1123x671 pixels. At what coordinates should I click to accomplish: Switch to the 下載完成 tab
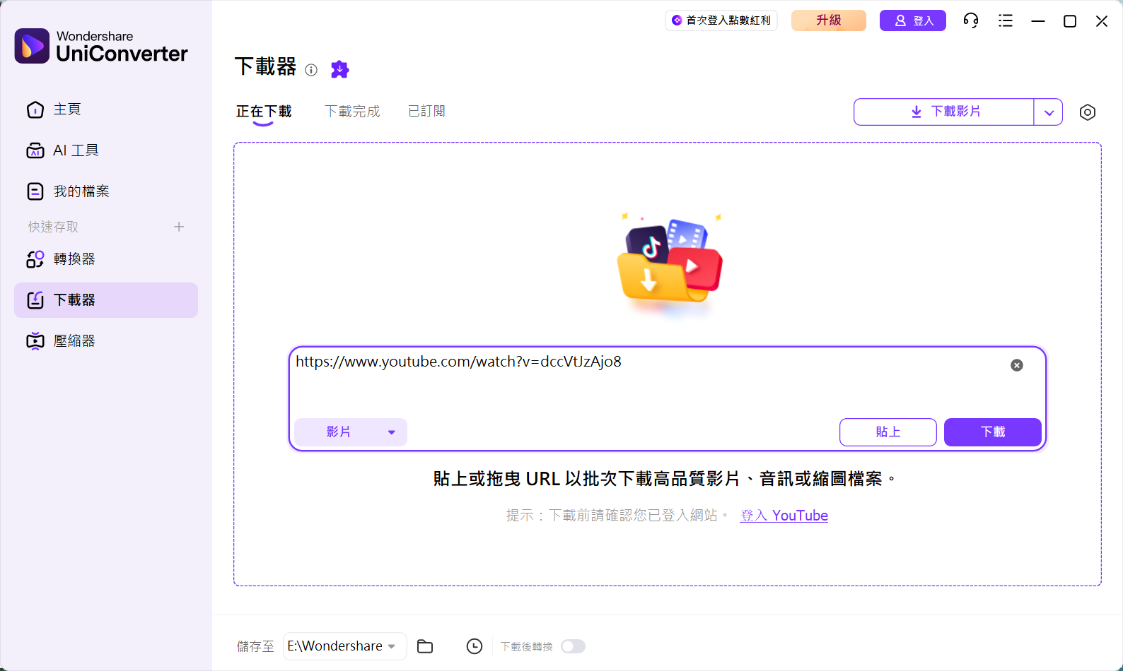[352, 112]
